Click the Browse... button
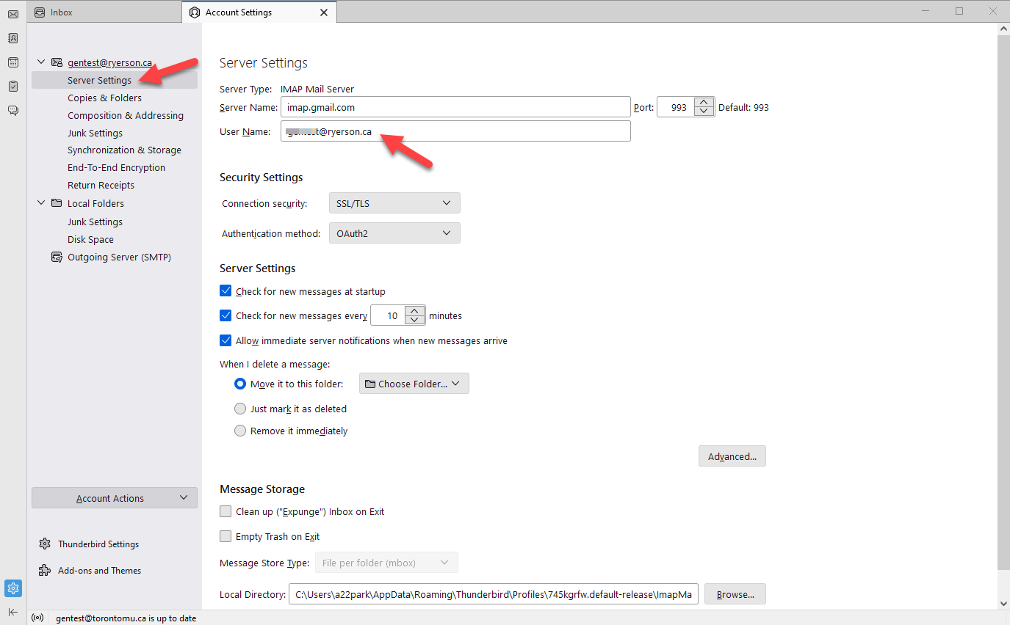This screenshot has height=625, width=1010. pyautogui.click(x=735, y=594)
